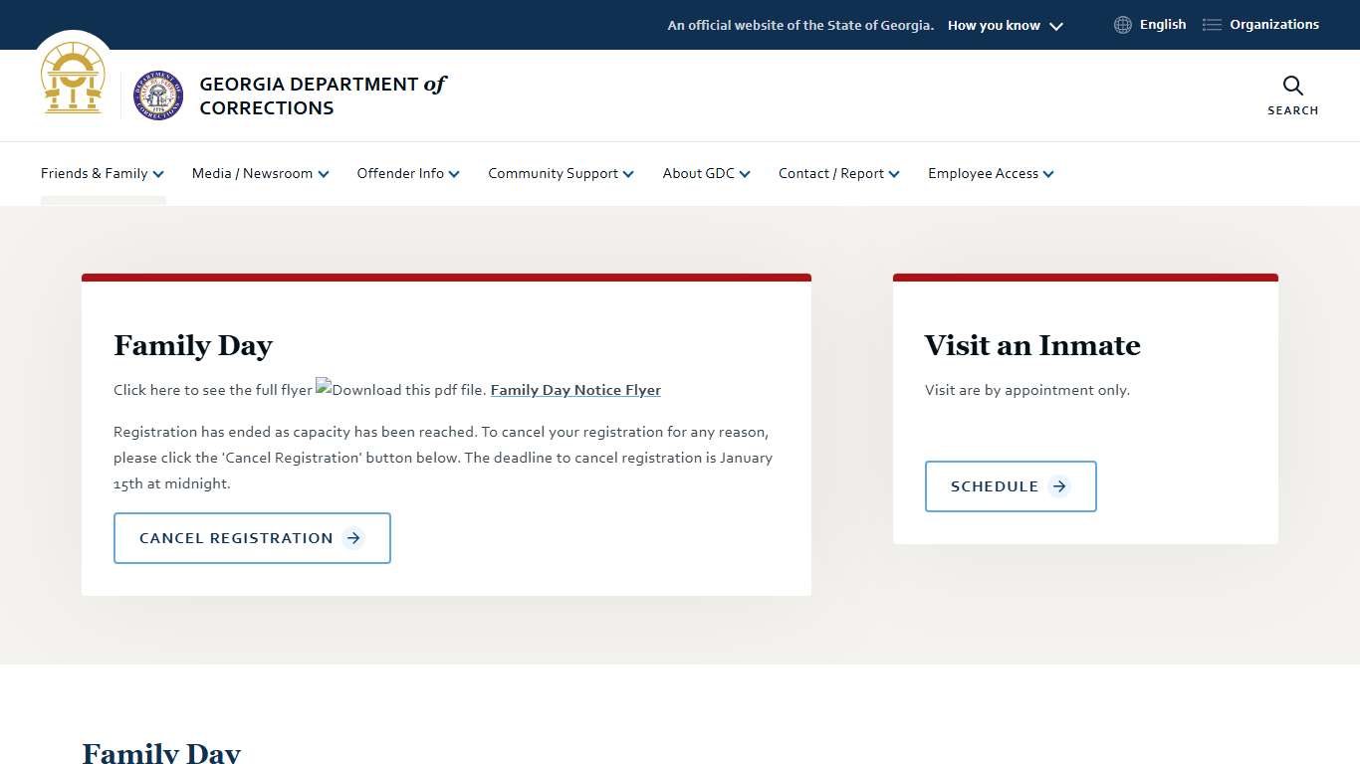Open the Community Support menu
1360x764 pixels.
pos(561,173)
